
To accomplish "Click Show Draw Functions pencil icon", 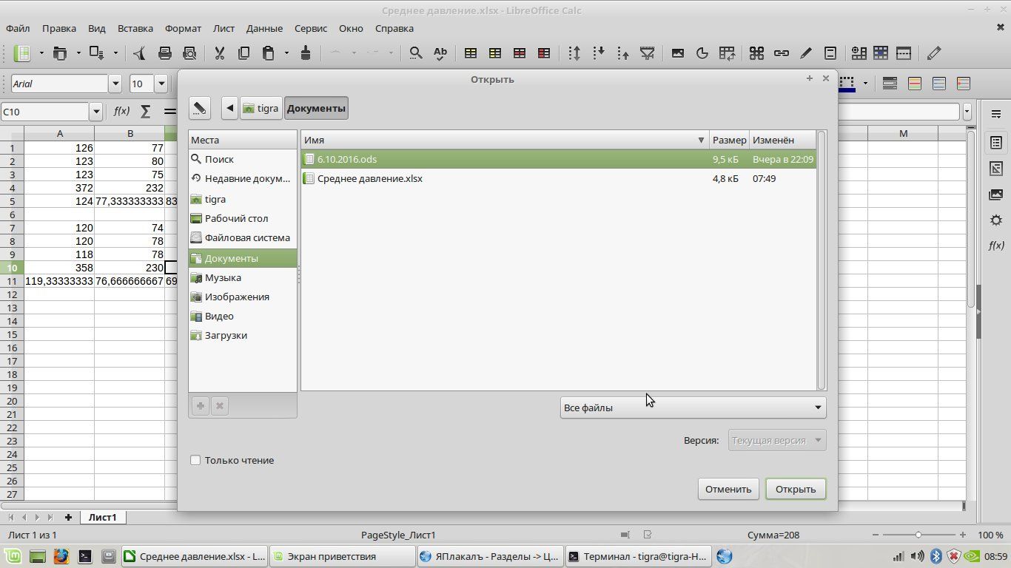I will [x=934, y=53].
